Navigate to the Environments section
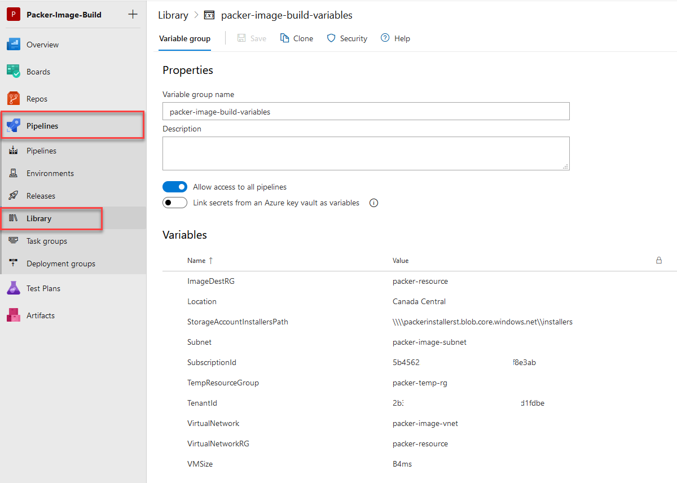This screenshot has height=483, width=677. tap(50, 173)
